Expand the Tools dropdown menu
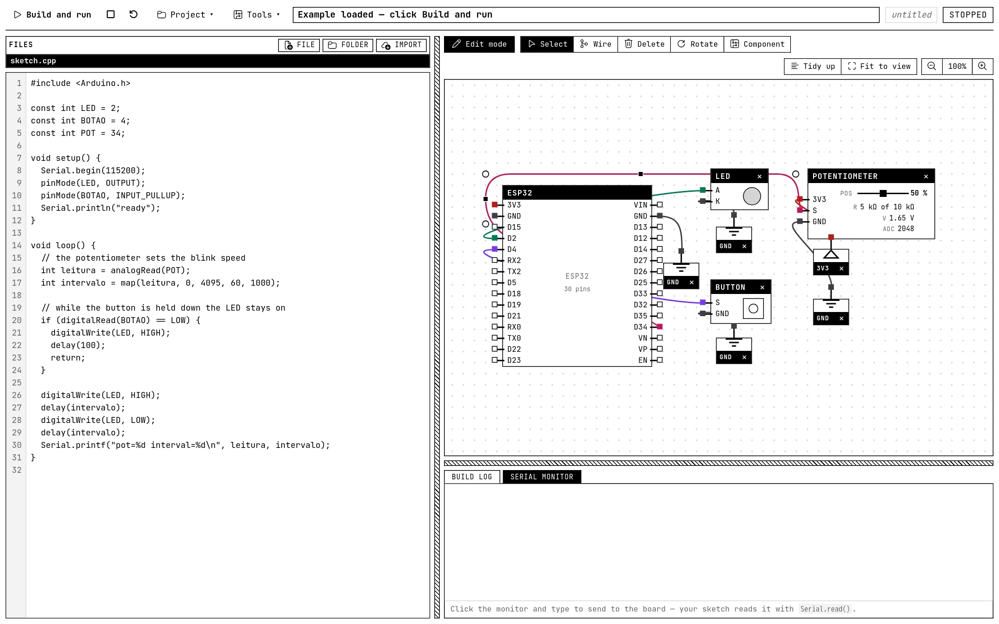Screen dimensions: 999x624 [x=257, y=15]
